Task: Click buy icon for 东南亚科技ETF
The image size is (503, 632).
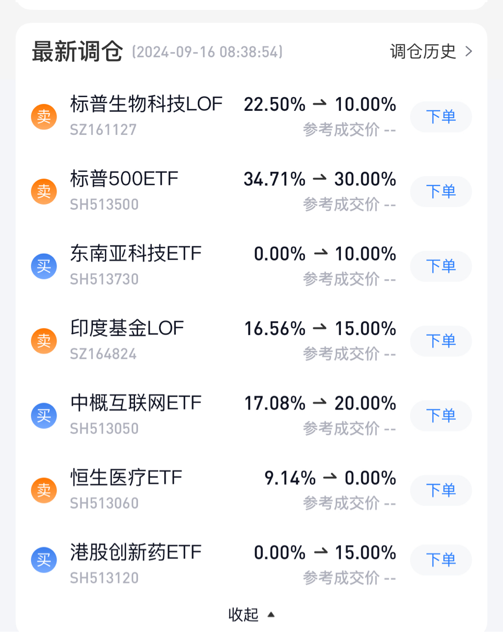Action: (x=44, y=266)
